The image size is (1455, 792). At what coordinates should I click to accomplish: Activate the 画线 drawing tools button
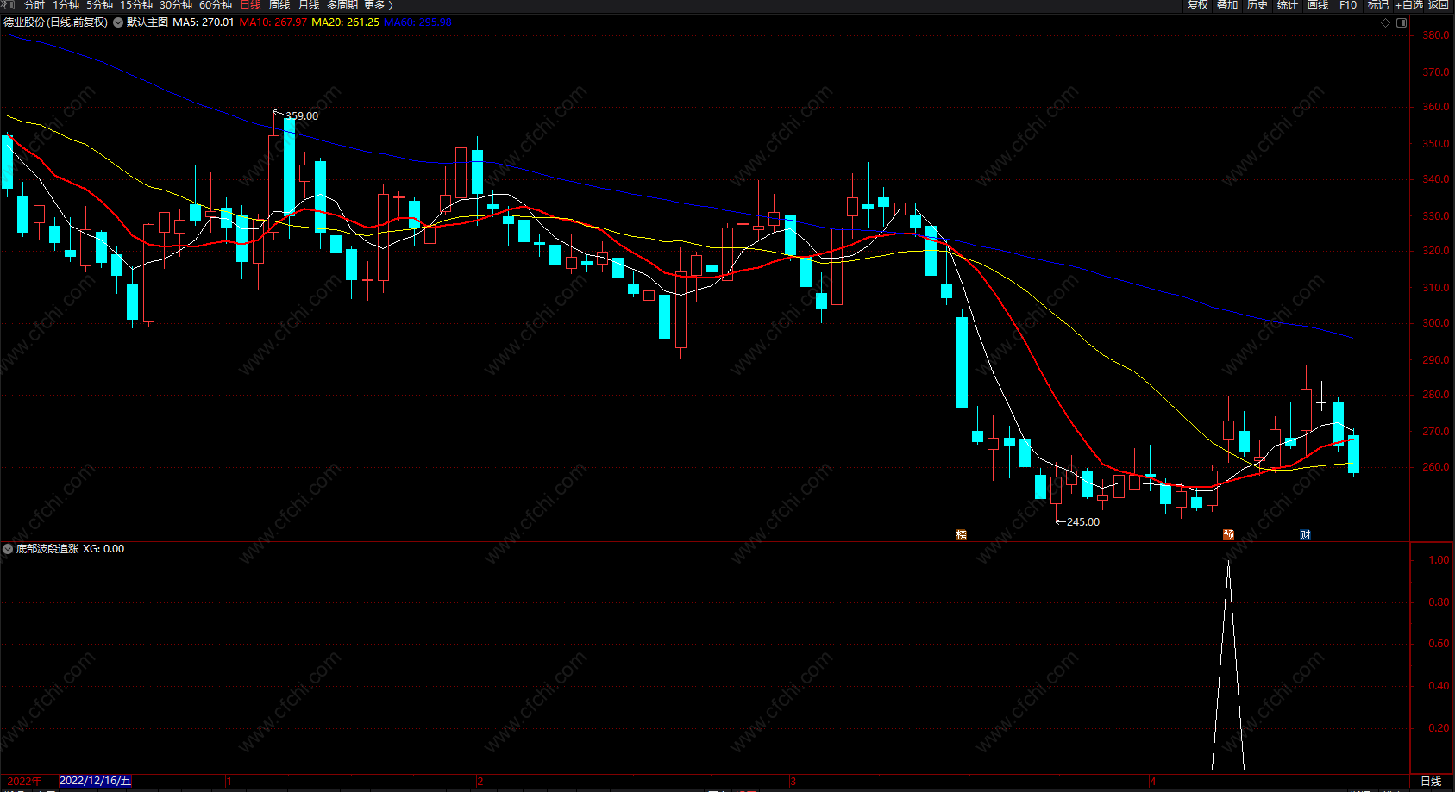[1318, 5]
